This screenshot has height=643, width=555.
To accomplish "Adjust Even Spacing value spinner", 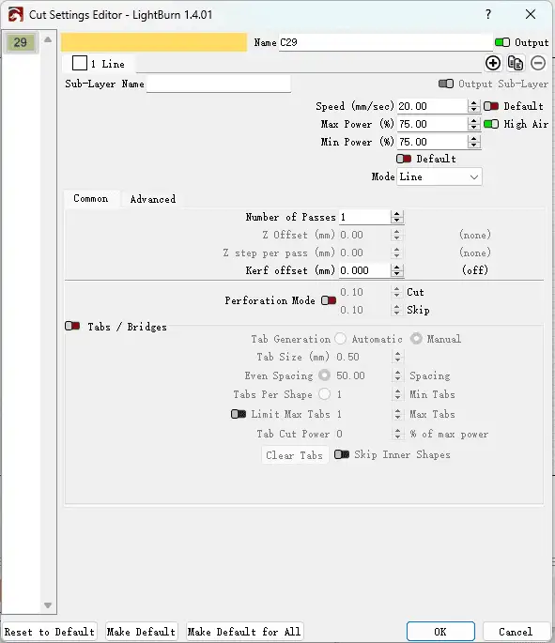I will (397, 375).
